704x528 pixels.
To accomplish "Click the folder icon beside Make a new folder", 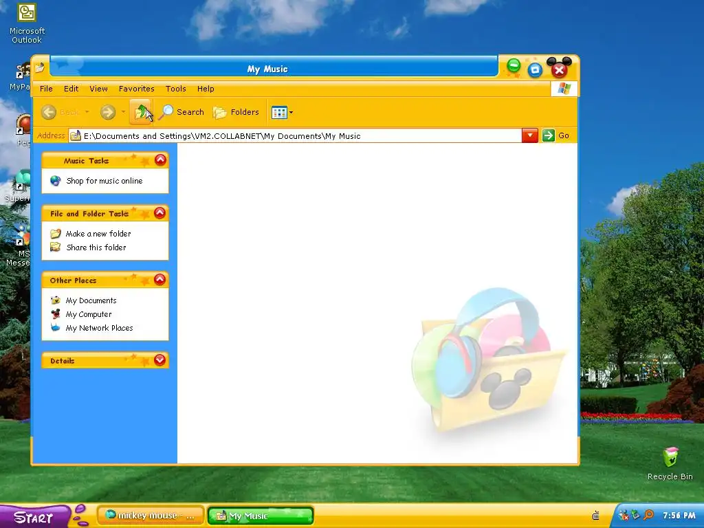I will tap(55, 234).
